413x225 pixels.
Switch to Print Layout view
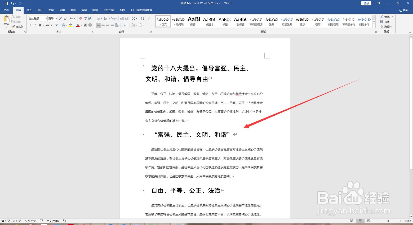(360, 221)
